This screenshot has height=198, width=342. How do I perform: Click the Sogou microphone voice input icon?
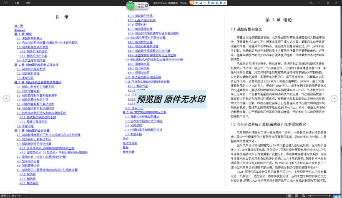(209, 3)
